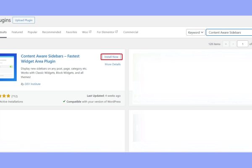This screenshot has width=252, height=168.
Task: Open More Details for Content Aware Sidebars
Action: (113, 64)
